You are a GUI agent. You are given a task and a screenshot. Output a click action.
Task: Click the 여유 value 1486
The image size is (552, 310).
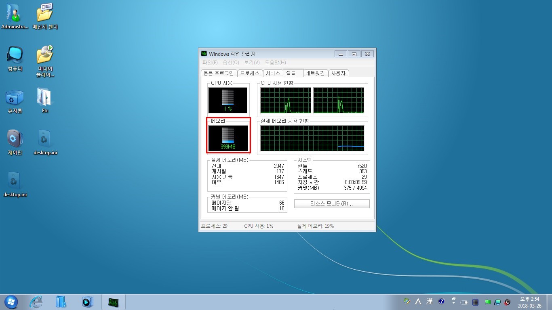tap(279, 182)
